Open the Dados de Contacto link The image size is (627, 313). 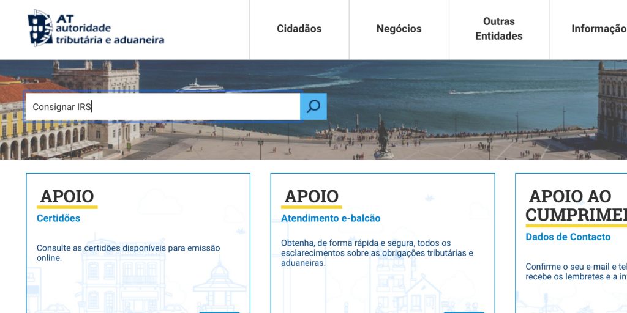568,237
